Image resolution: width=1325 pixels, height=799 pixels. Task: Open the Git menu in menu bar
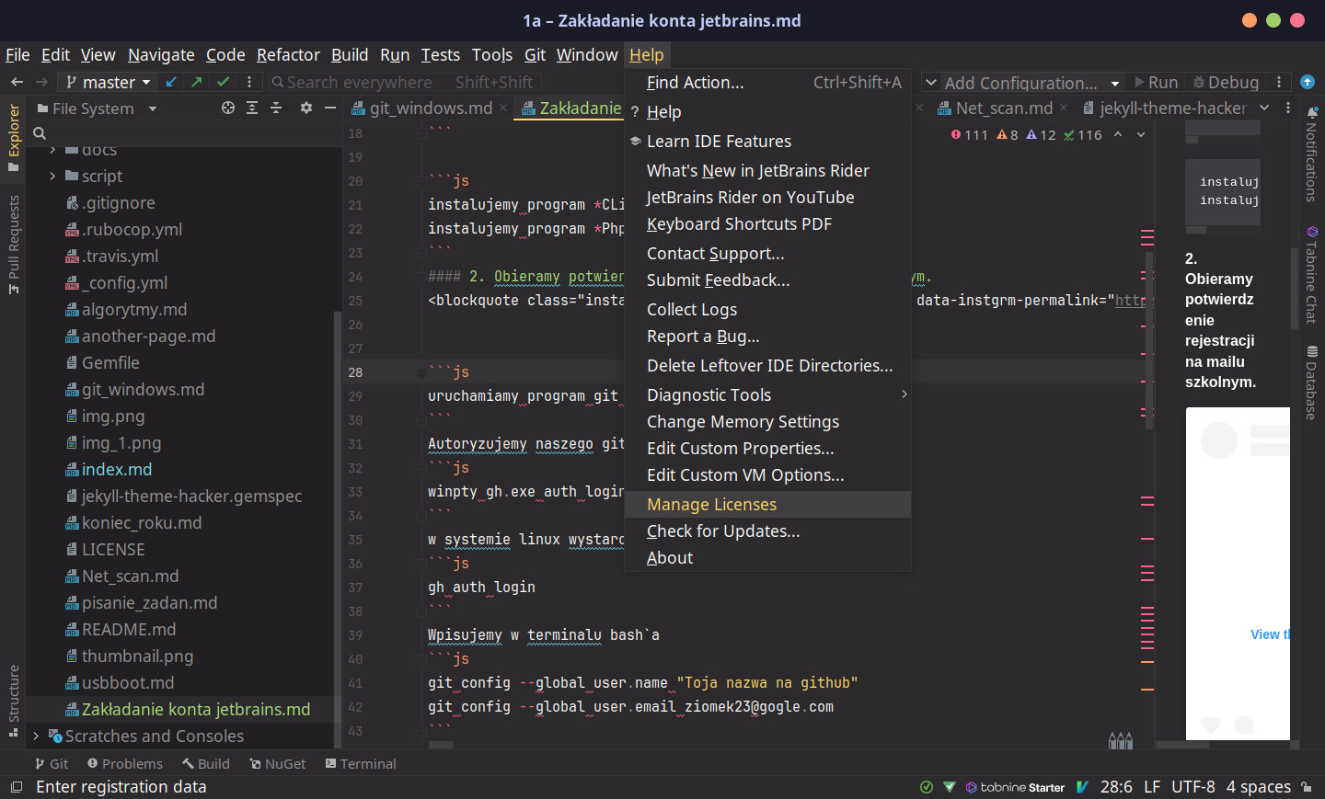point(535,55)
